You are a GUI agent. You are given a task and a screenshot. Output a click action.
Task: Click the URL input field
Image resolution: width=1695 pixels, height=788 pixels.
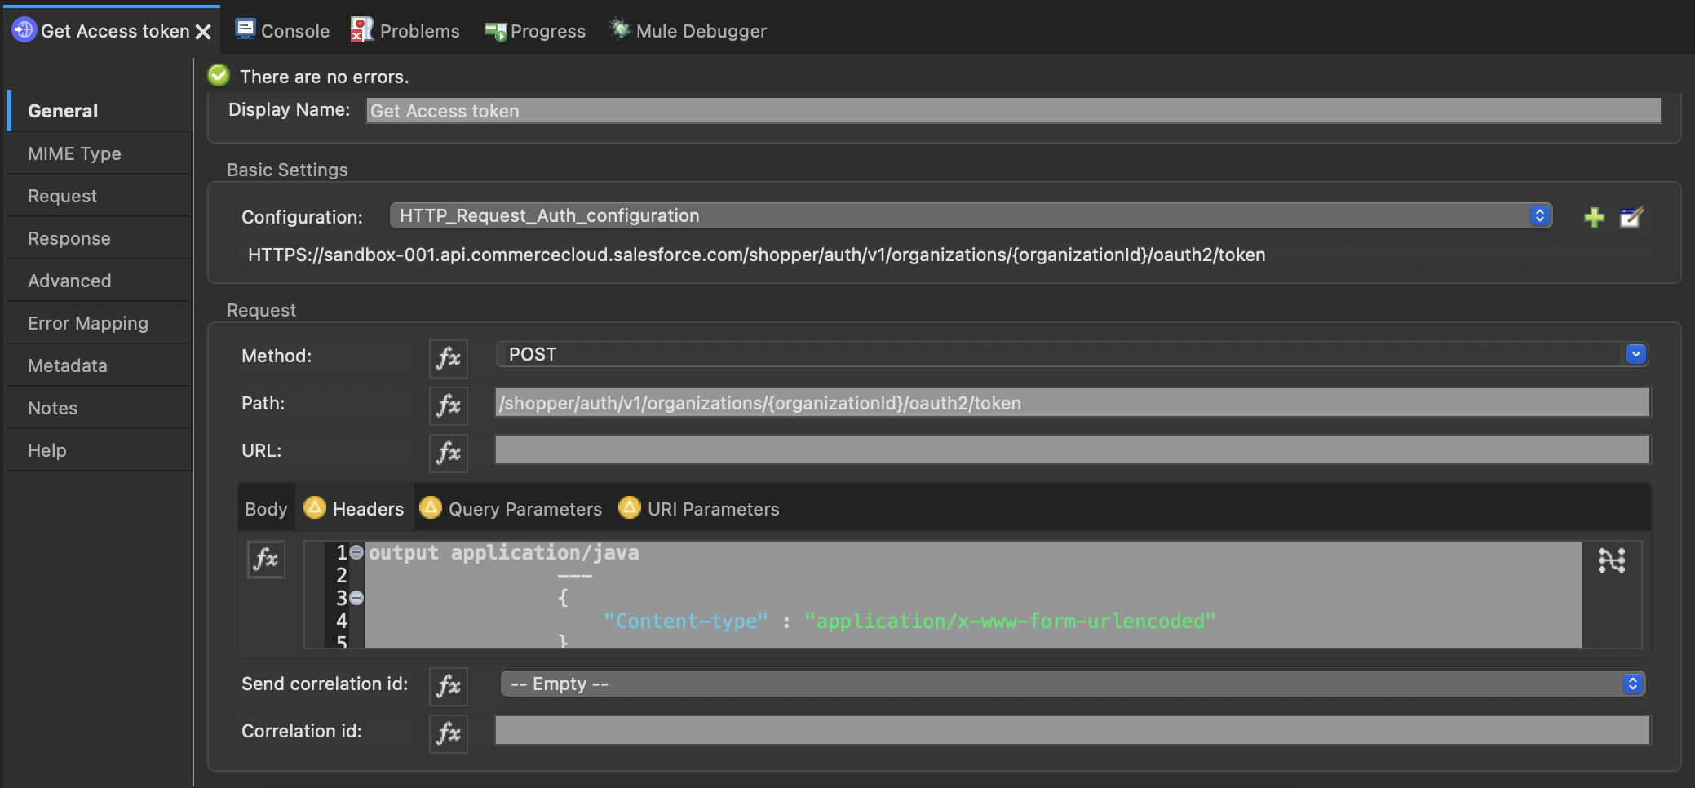pos(1073,449)
